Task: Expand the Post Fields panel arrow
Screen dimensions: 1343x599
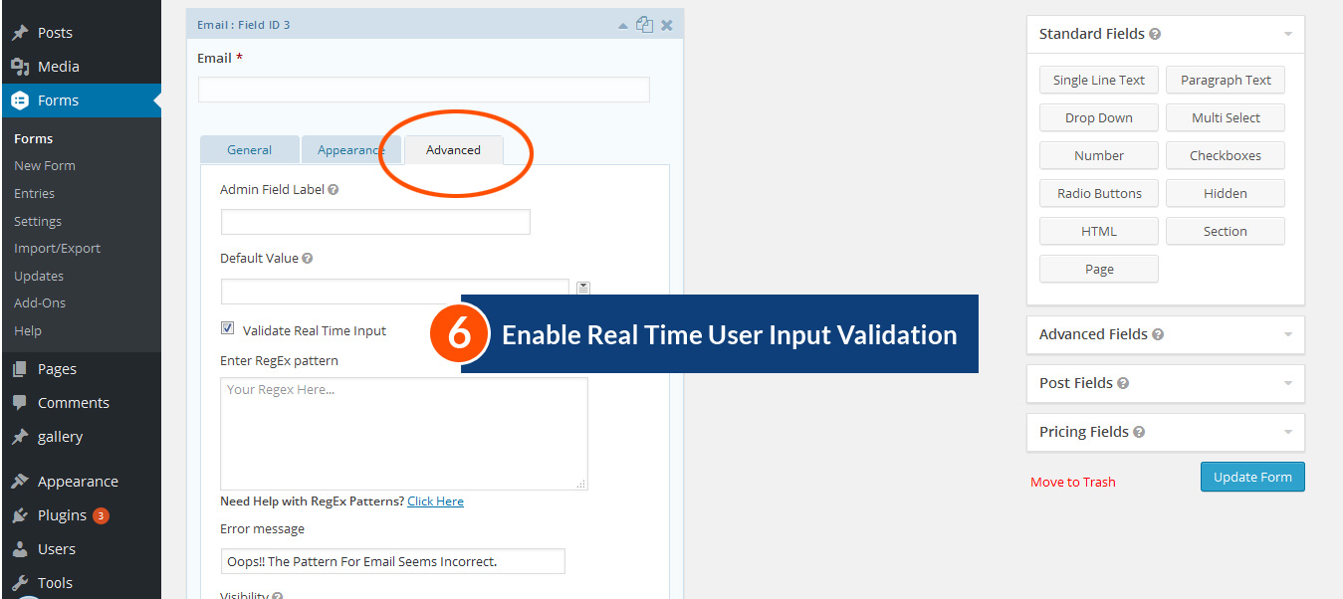Action: click(1288, 383)
